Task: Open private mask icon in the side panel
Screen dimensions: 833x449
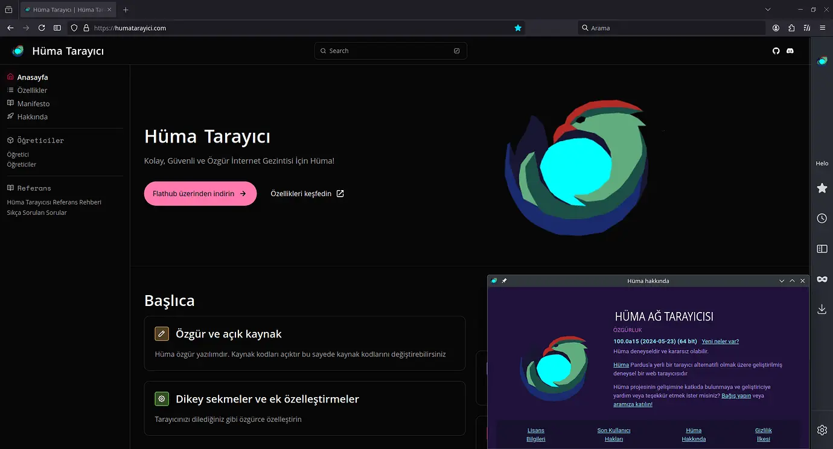Action: pos(822,279)
